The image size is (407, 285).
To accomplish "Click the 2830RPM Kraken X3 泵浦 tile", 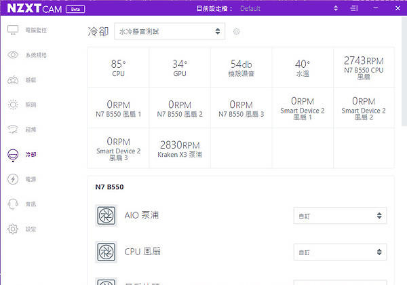I will pos(180,148).
